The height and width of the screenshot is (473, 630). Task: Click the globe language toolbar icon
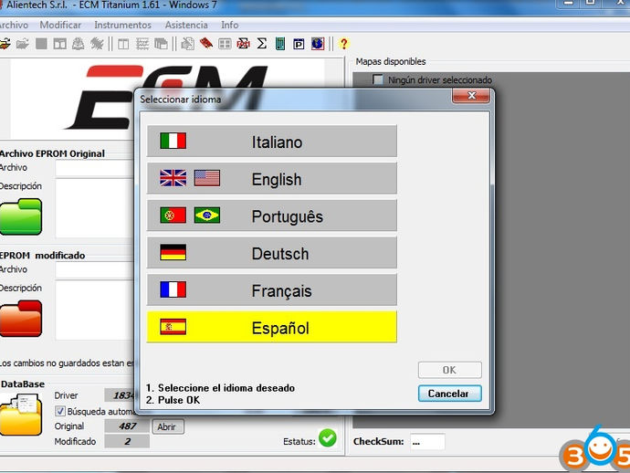point(318,44)
